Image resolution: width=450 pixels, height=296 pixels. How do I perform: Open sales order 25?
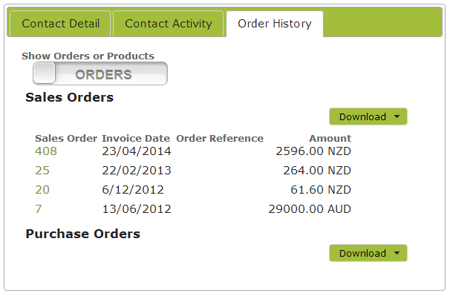pos(42,171)
